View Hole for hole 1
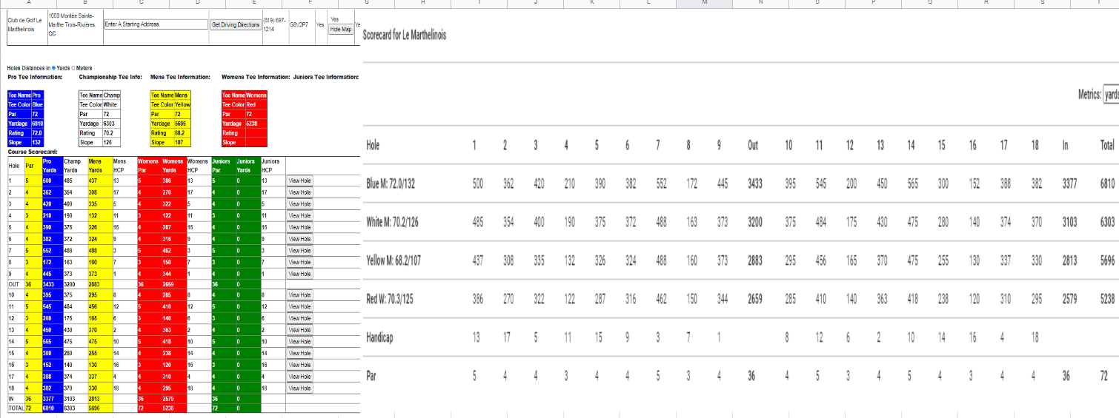1119x418 pixels. click(x=300, y=180)
